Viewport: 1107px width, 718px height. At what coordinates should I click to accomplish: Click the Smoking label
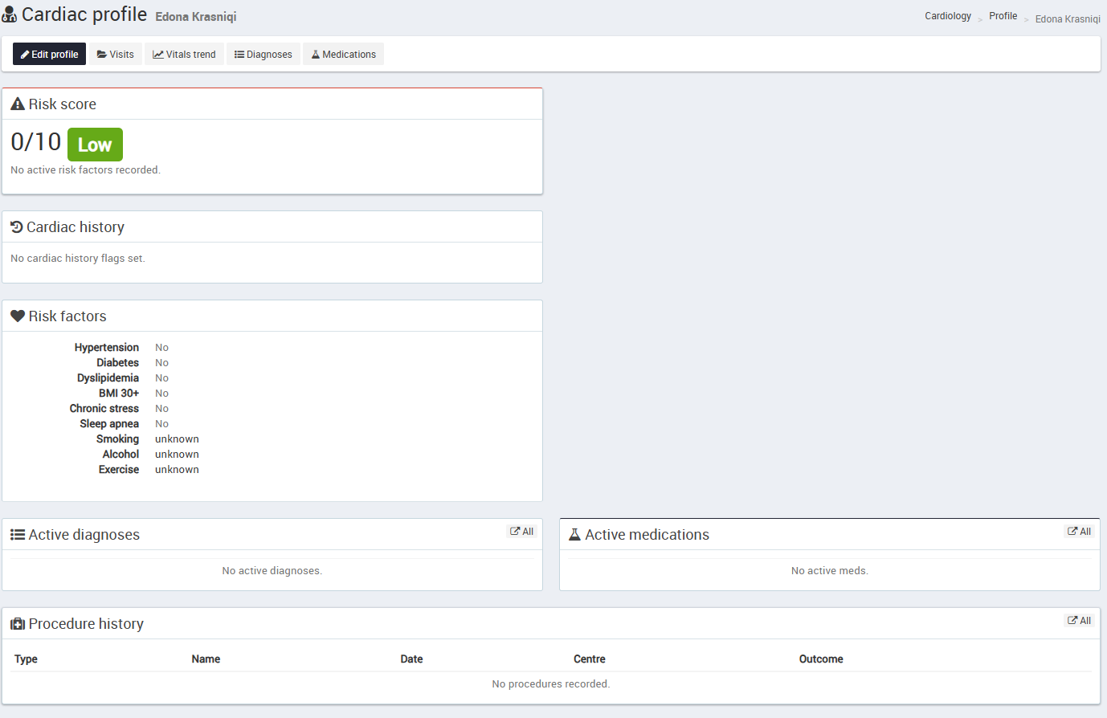118,439
